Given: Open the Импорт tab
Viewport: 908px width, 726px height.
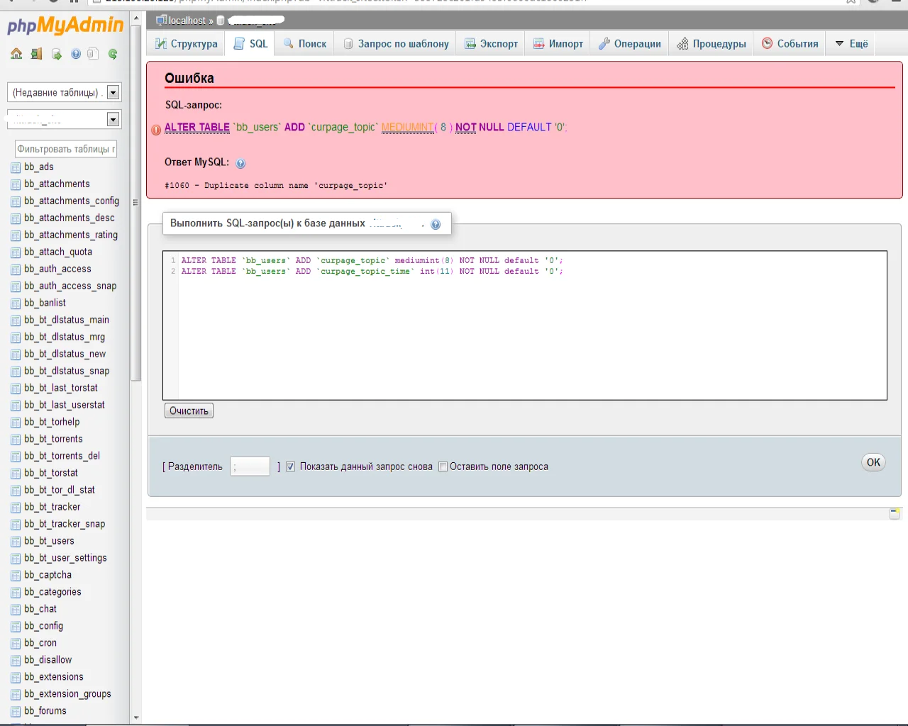Looking at the screenshot, I should coord(558,43).
